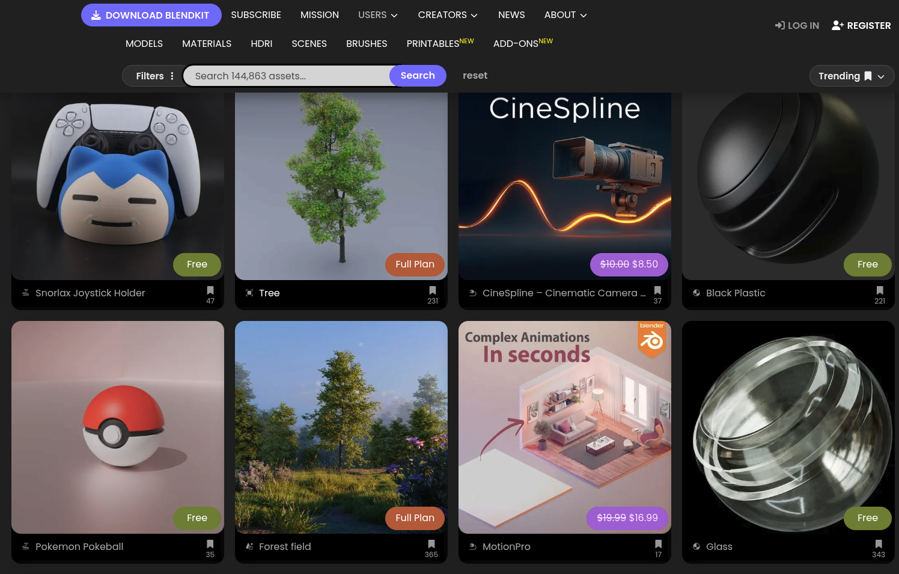Click add-on type icon beside MotionPro

coord(473,546)
